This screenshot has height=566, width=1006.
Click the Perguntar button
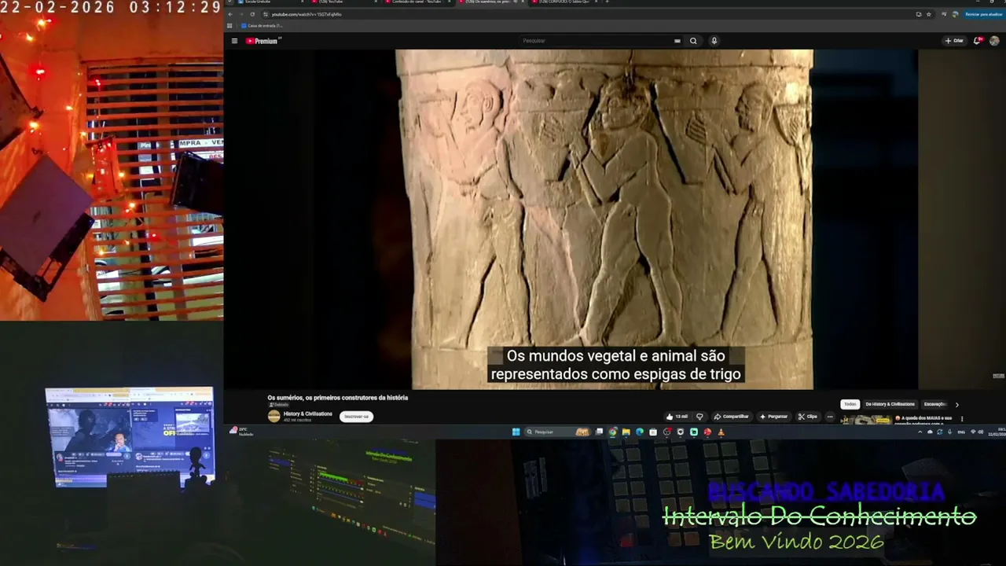pos(773,417)
